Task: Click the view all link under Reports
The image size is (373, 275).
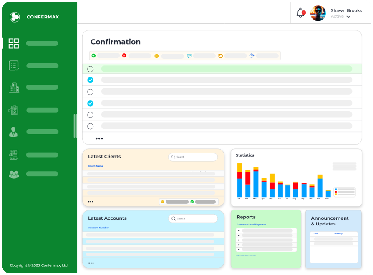Action: [x=245, y=255]
